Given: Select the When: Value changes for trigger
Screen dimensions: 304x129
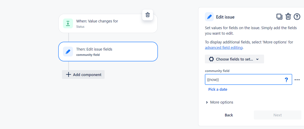Looking at the screenshot, I should pyautogui.click(x=108, y=23).
